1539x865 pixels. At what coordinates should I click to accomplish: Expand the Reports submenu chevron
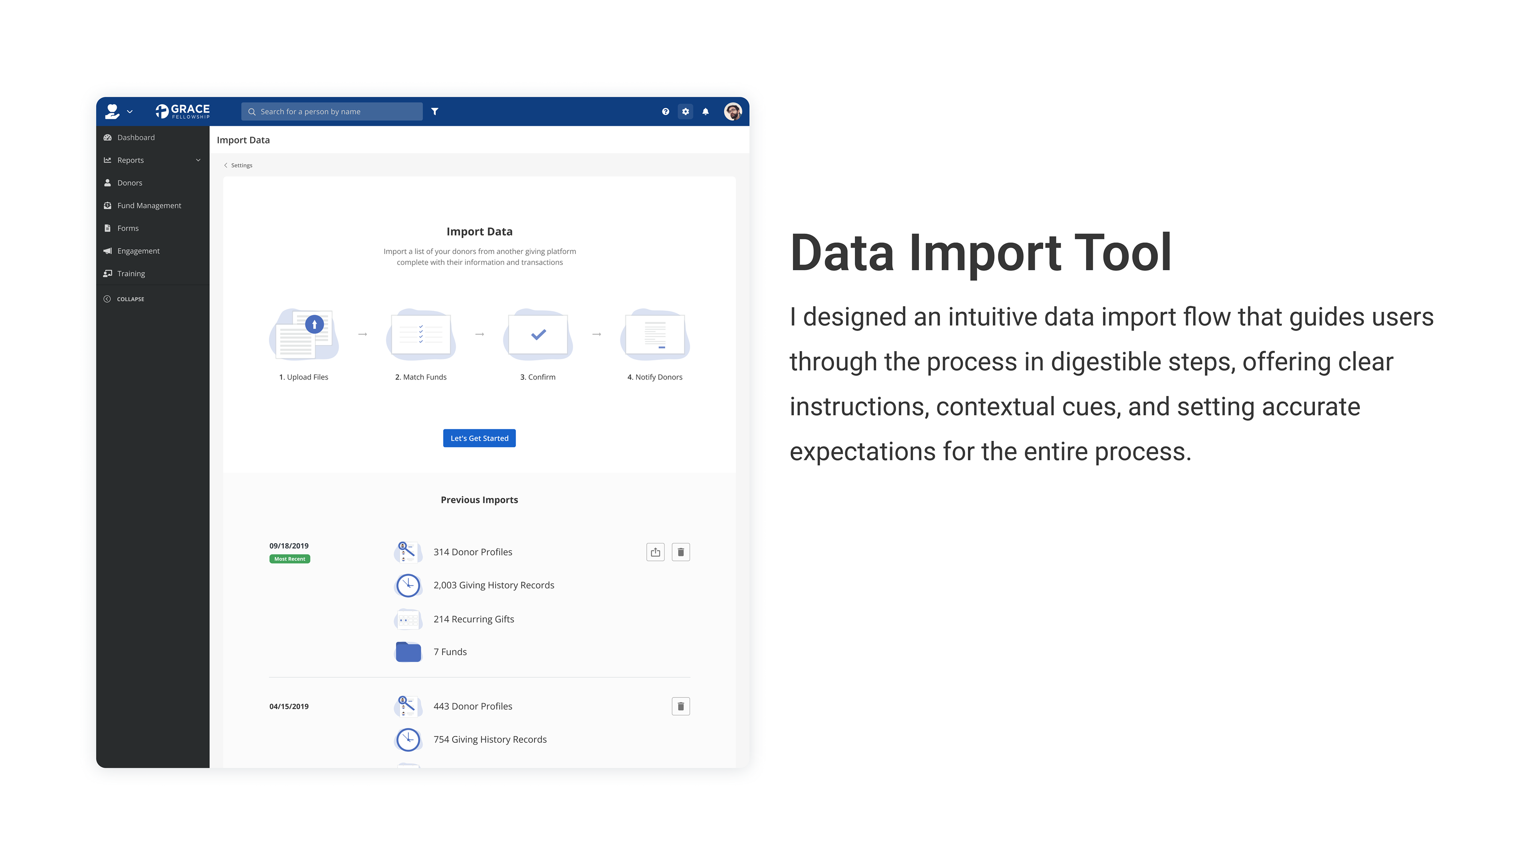point(198,160)
